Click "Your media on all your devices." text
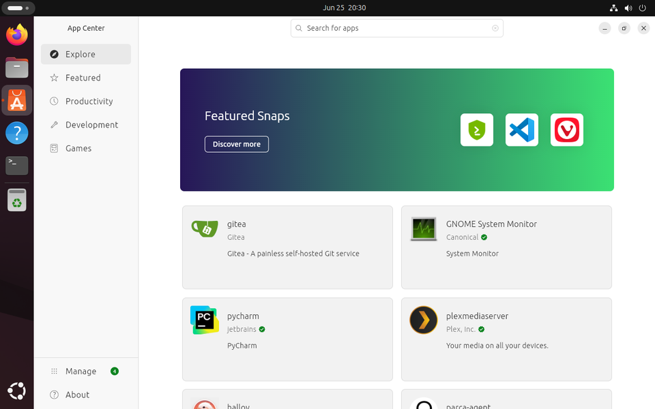 tap(497, 346)
